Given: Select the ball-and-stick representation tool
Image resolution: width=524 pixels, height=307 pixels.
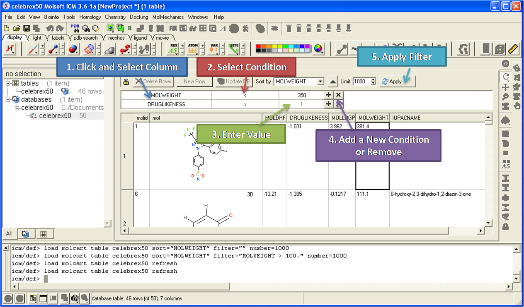Looking at the screenshot, I should (53, 49).
